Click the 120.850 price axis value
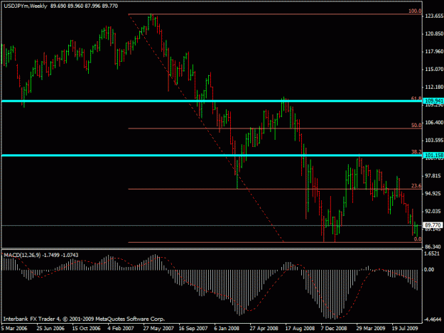444x333 pixels. [434, 34]
